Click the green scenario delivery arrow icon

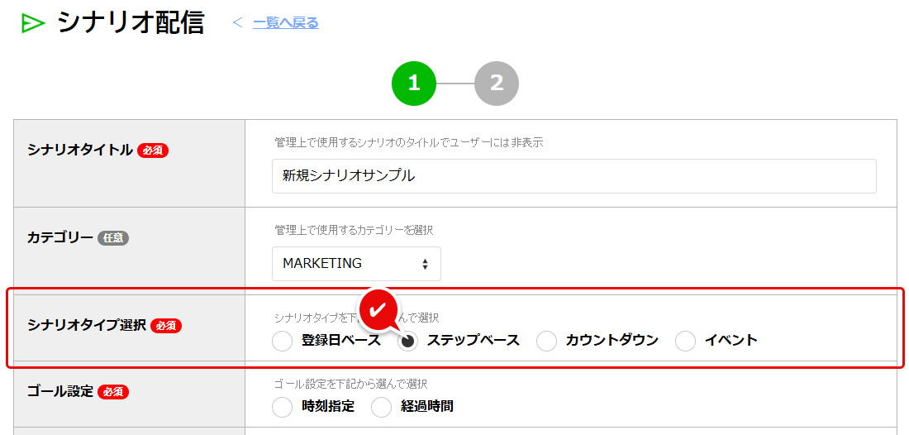tap(33, 24)
